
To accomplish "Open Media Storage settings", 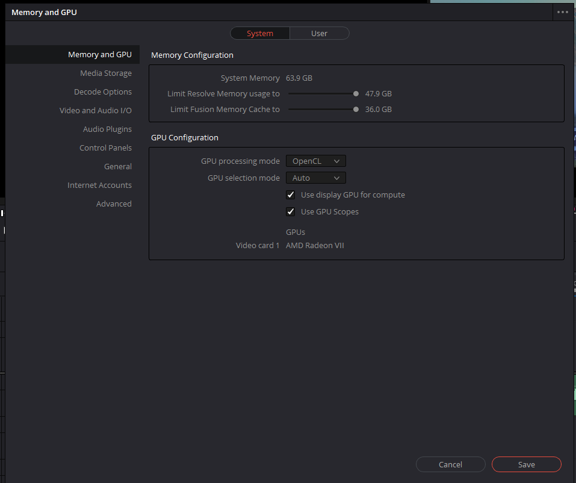I will [106, 73].
